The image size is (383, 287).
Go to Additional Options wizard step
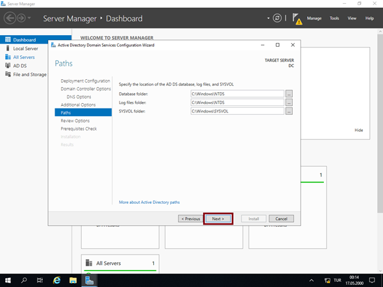(78, 105)
